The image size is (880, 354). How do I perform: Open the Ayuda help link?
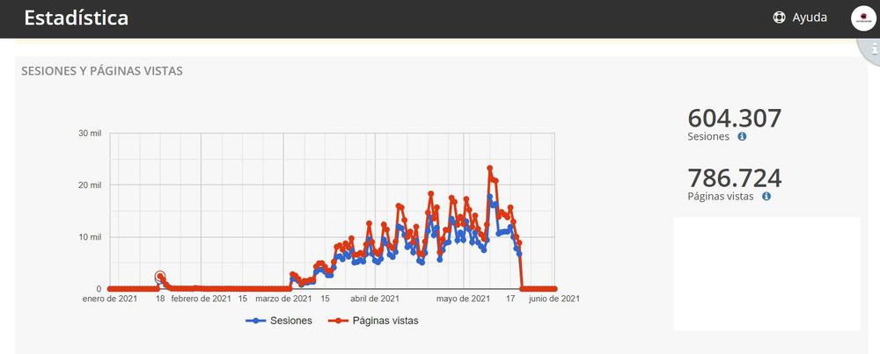point(809,17)
